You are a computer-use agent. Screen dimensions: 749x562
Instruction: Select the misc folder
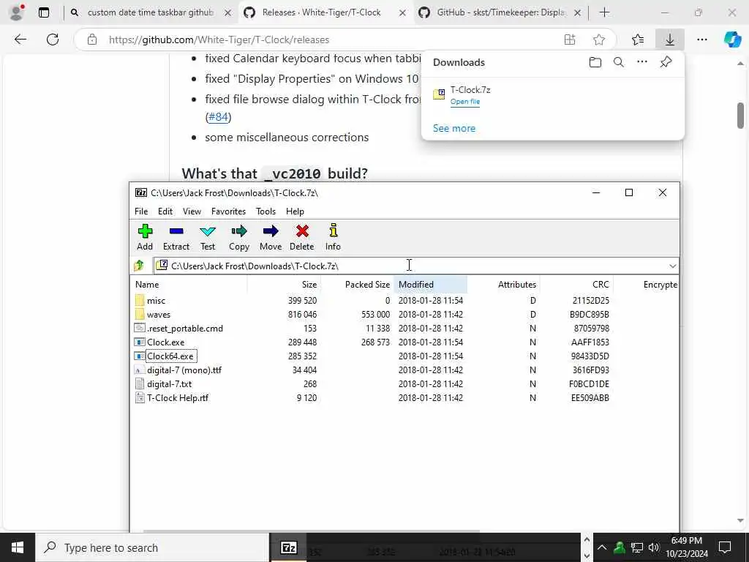pyautogui.click(x=156, y=301)
